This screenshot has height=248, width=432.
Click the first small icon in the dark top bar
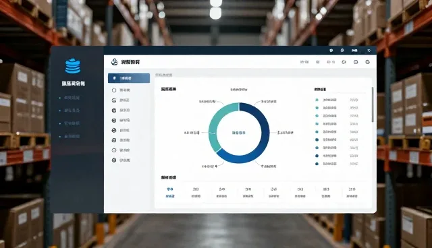[x=331, y=51]
